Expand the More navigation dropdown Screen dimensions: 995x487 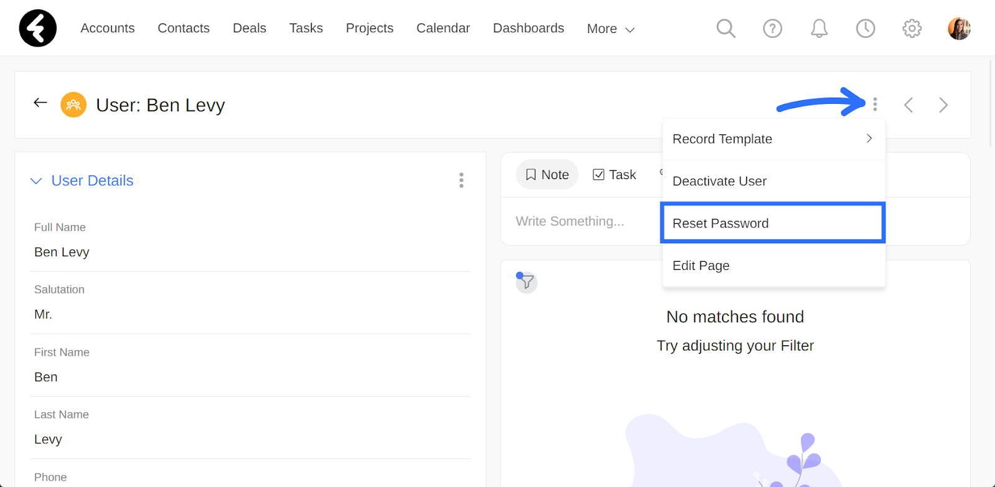tap(611, 29)
